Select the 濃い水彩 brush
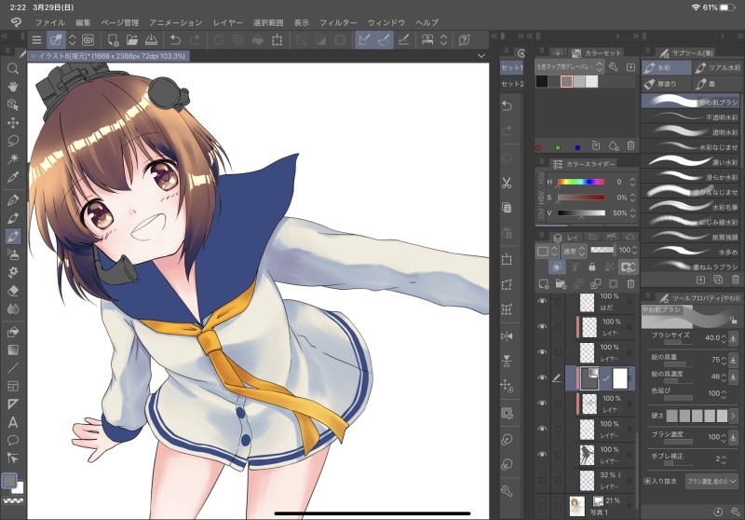This screenshot has width=745, height=520. point(690,161)
